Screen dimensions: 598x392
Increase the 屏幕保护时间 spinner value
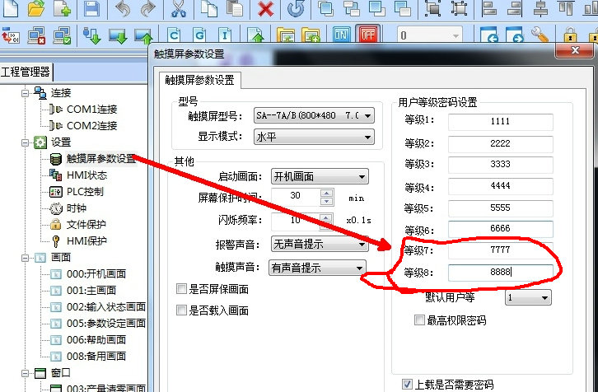tap(327, 194)
